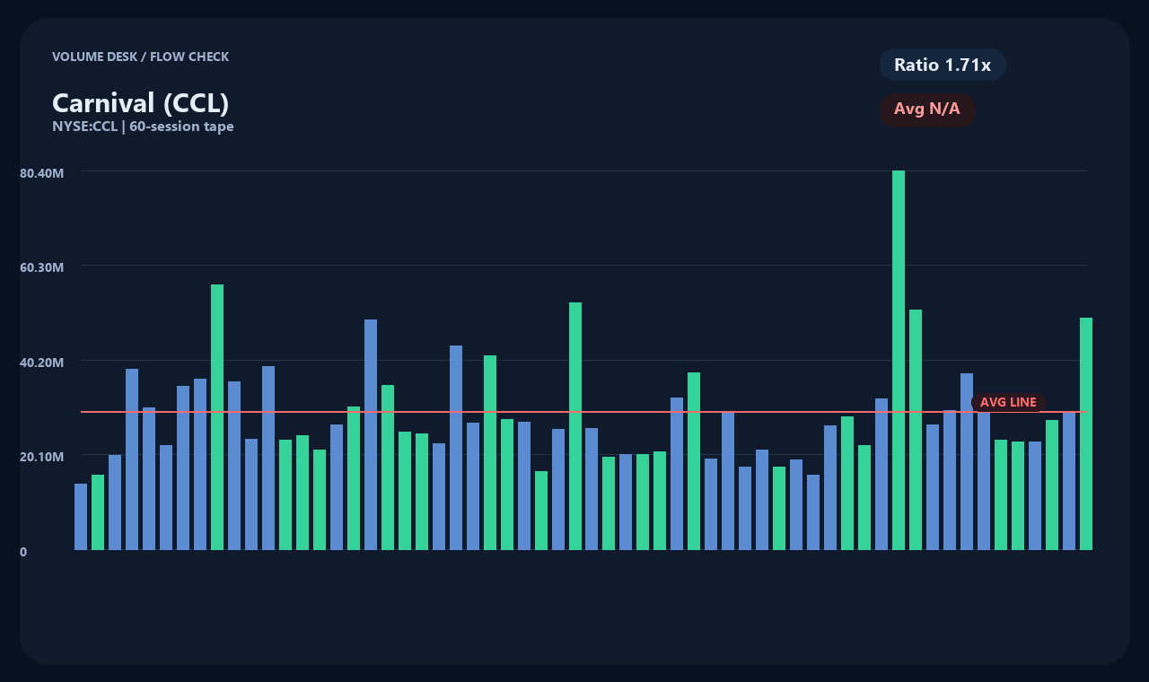Image resolution: width=1149 pixels, height=682 pixels.
Task: Select the Carnival (CCL) title
Action: coord(141,102)
